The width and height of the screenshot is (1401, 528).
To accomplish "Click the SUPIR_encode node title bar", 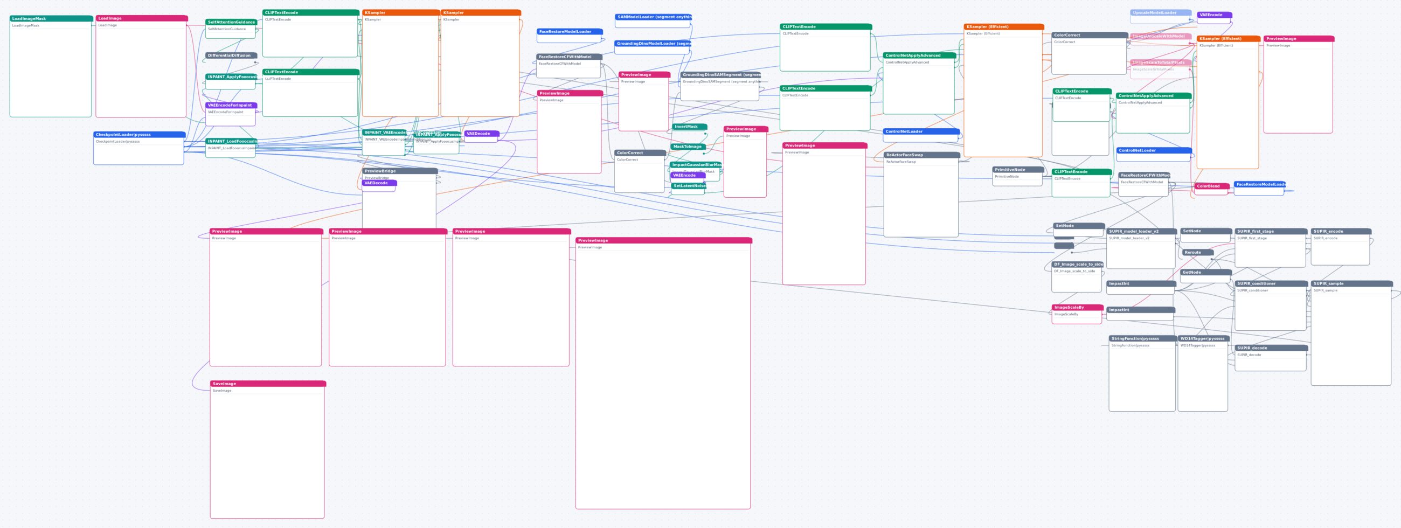I will point(1341,232).
